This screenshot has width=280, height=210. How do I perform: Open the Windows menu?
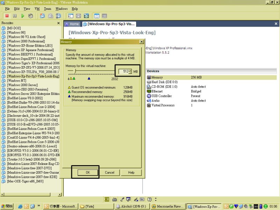point(62,9)
